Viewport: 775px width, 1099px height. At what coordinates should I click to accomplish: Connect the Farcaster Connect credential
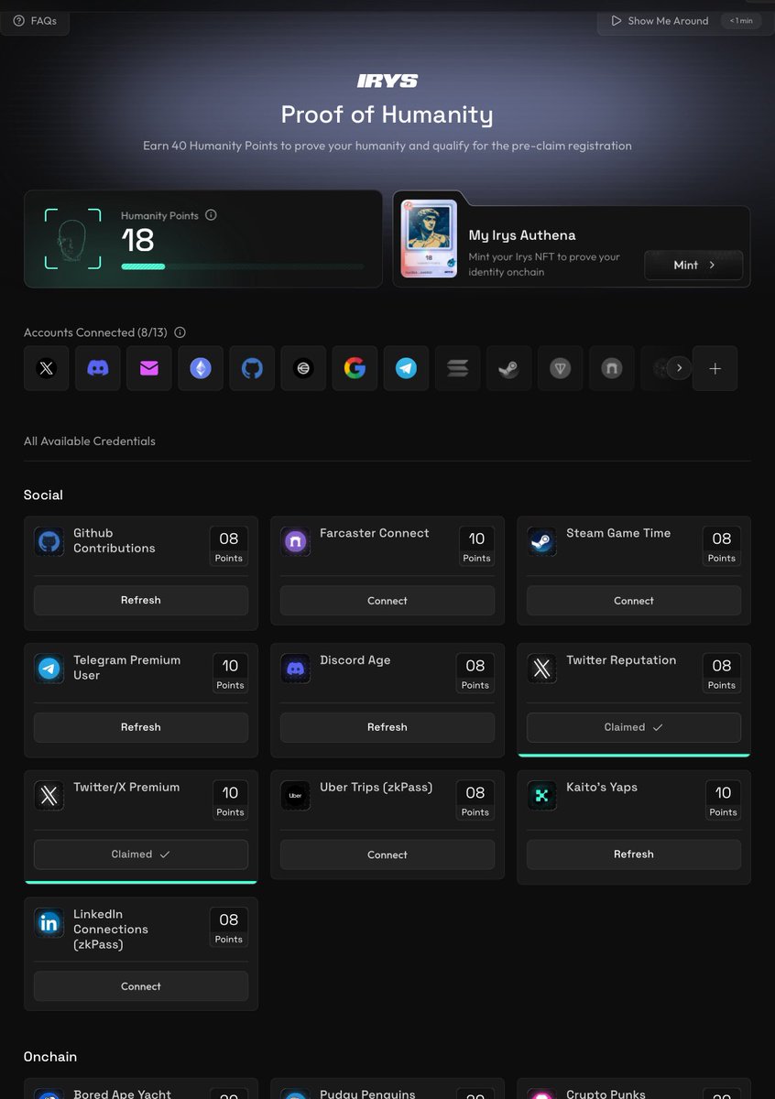387,600
